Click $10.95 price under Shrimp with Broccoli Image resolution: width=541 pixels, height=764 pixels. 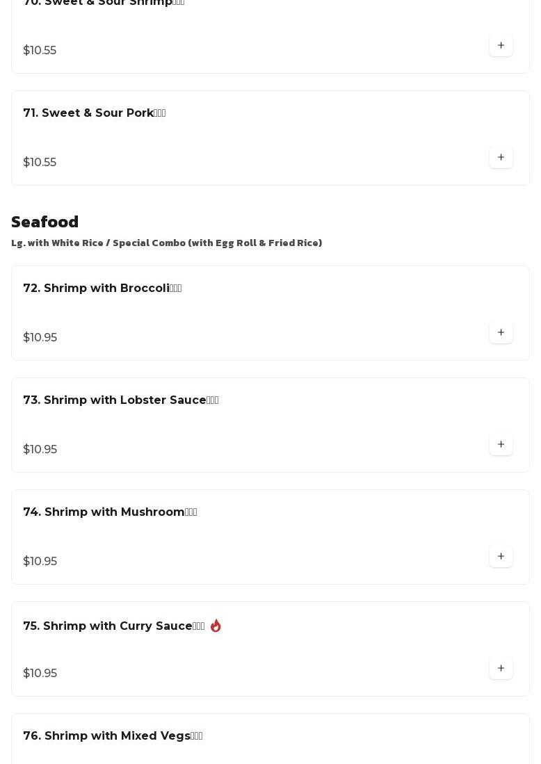pos(40,338)
